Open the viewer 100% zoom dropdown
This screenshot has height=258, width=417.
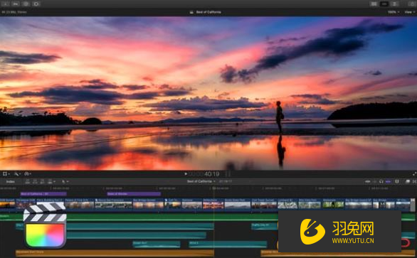[x=394, y=12]
